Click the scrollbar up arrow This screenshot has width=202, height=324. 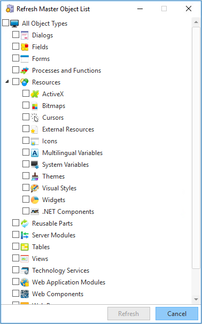(196, 22)
